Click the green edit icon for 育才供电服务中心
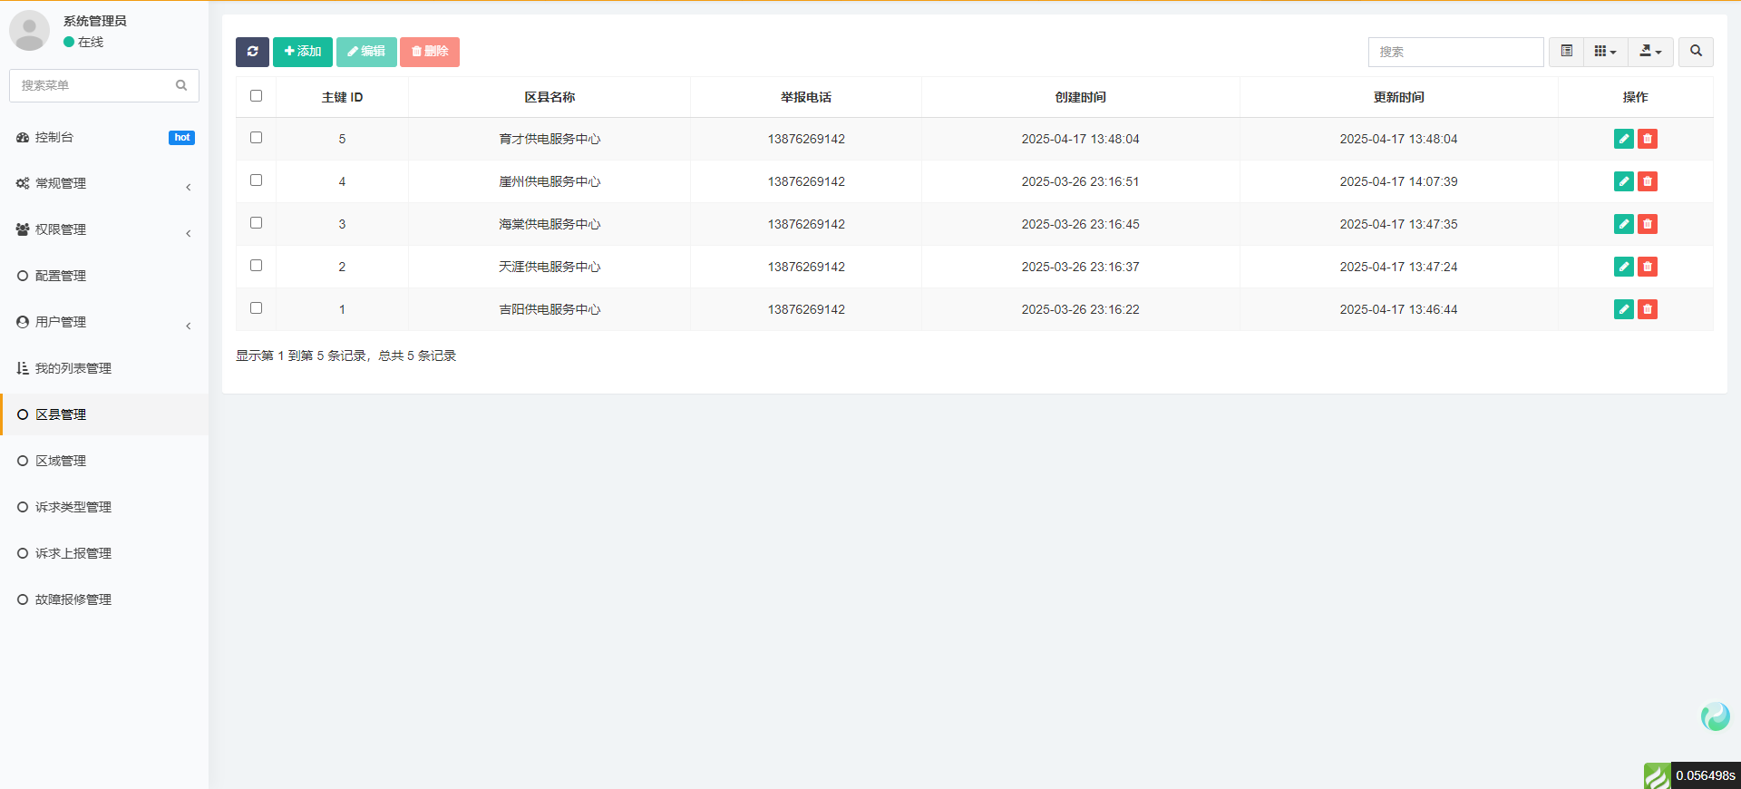This screenshot has height=789, width=1741. click(x=1623, y=139)
